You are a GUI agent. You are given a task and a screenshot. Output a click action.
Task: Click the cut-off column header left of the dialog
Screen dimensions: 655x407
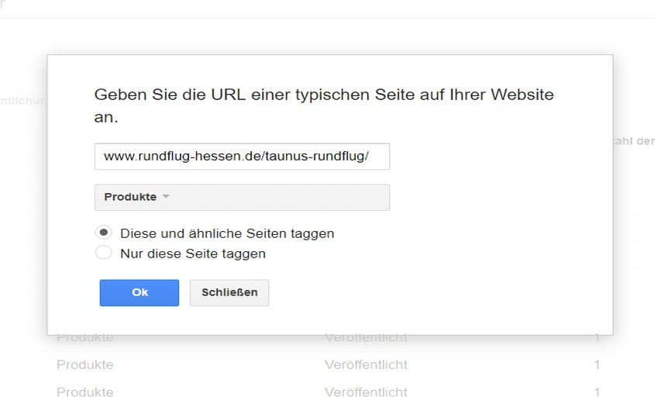point(23,100)
